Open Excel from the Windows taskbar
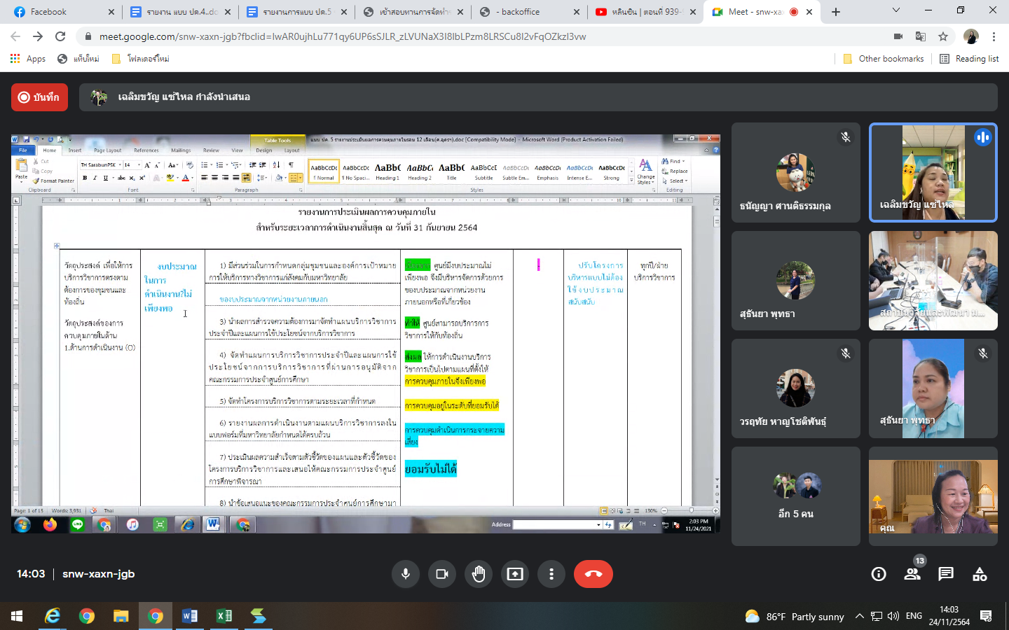The image size is (1009, 630). [x=224, y=616]
